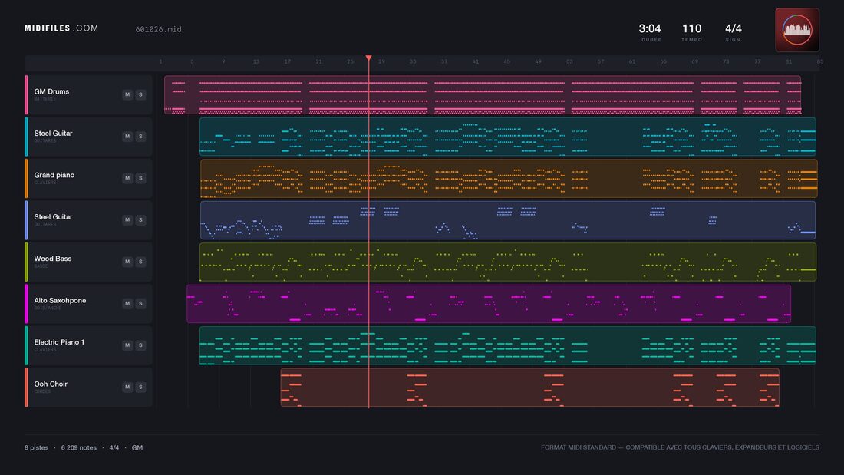This screenshot has height=475, width=844.
Task: Click the GM footer entry
Action: pos(137,447)
